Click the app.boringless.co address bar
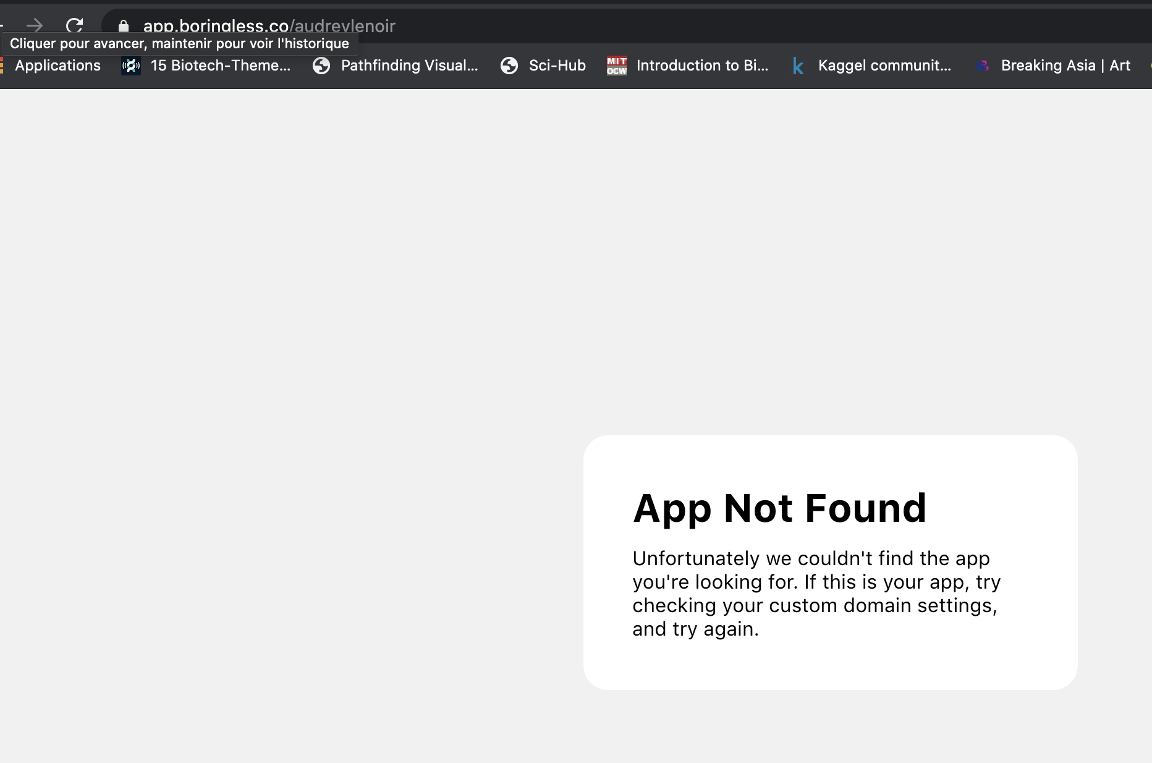The height and width of the screenshot is (763, 1152). pyautogui.click(x=618, y=26)
